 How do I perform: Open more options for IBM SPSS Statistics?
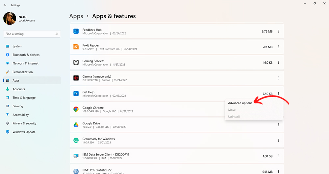click(x=279, y=171)
